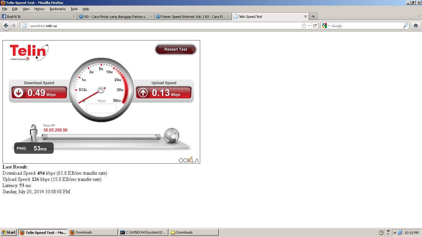
Task: Open the Firefox Downloads taskbar window
Action: [x=93, y=232]
